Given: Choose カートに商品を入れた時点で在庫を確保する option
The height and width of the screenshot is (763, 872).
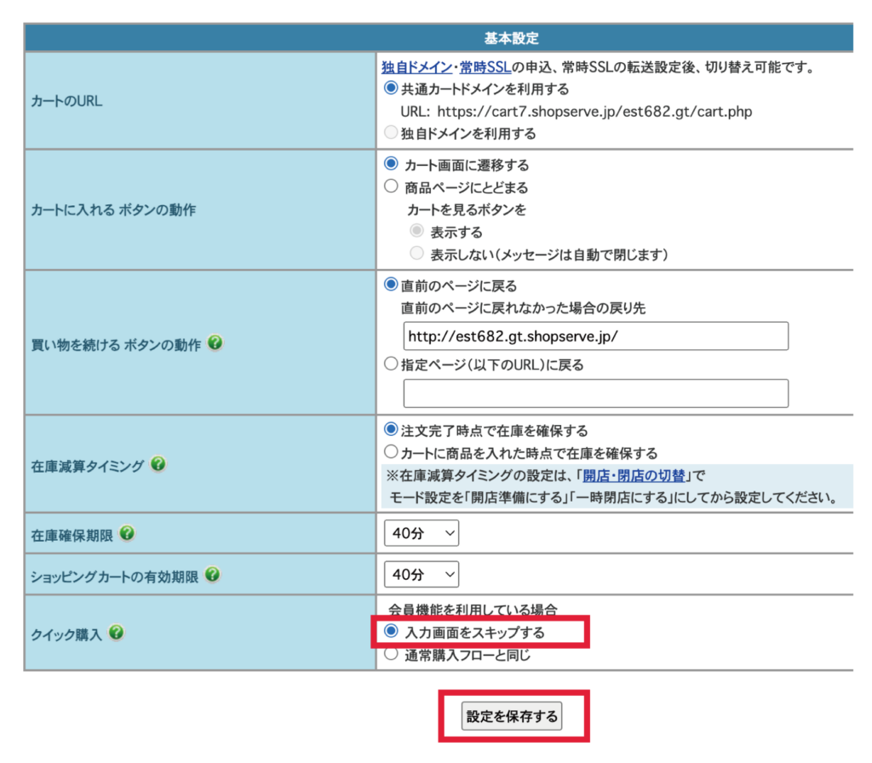Looking at the screenshot, I should (391, 452).
